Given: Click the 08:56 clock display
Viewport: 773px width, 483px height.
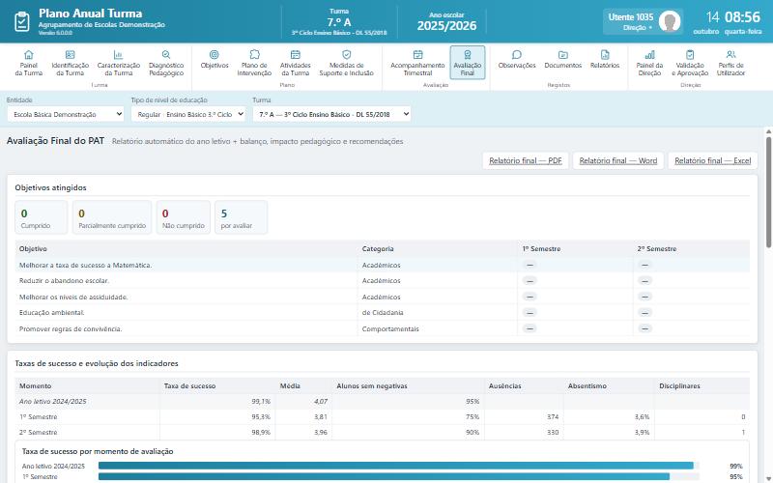Looking at the screenshot, I should click(x=742, y=17).
